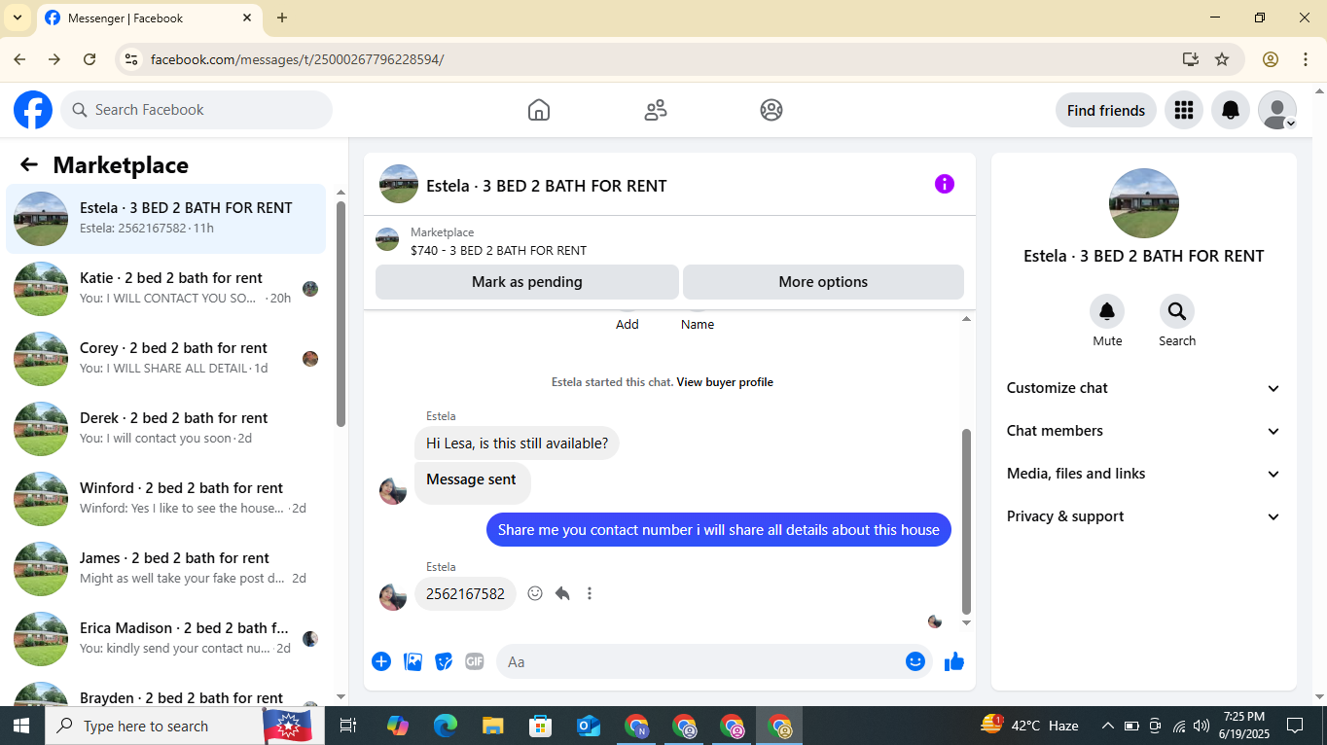1327x745 pixels.
Task: Open the Facebook notifications bell
Action: [1231, 110]
